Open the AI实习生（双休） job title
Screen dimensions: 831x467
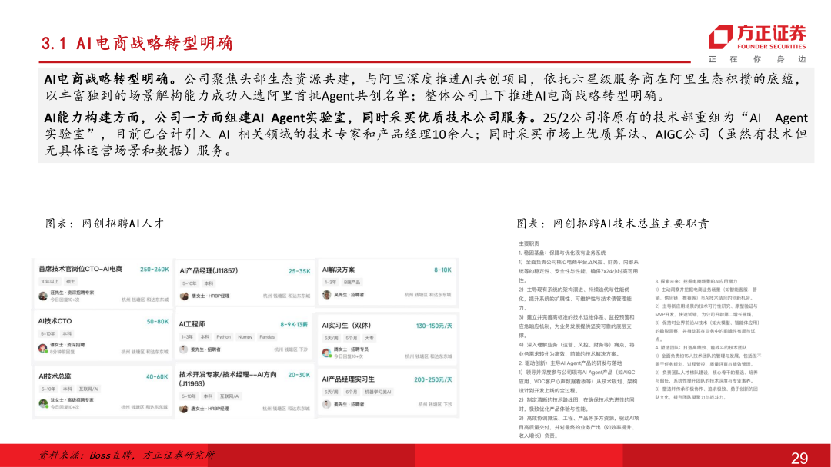pos(346,326)
